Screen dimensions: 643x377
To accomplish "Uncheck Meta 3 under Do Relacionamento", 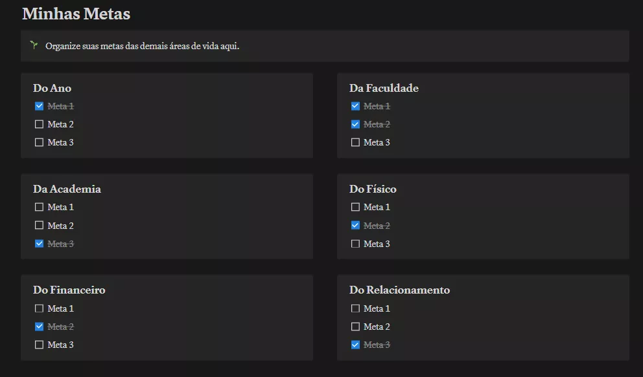I will [355, 345].
